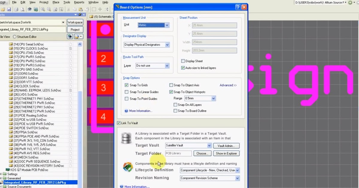Click the info icon beside snap More Information
The image size is (359, 188).
click(x=126, y=111)
